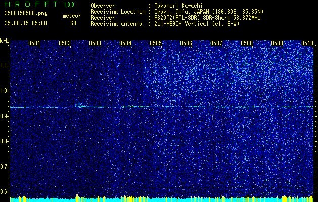Image resolution: width=318 pixels, height=202 pixels.
Task: Click the 0508 time marker
Action: 247,43
